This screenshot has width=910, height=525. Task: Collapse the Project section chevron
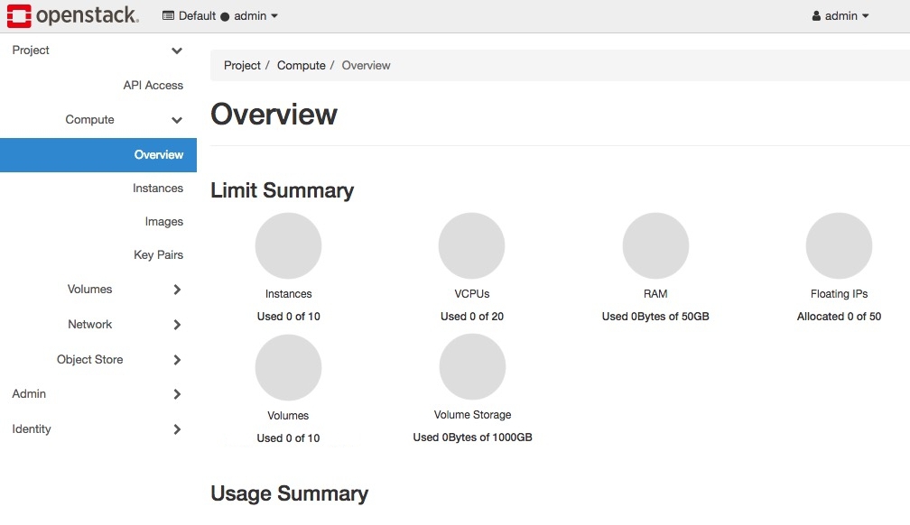coord(177,51)
